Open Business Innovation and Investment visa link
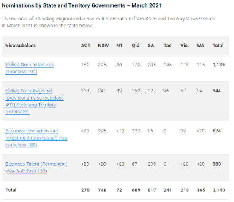The height and width of the screenshot is (202, 234). click(36, 138)
